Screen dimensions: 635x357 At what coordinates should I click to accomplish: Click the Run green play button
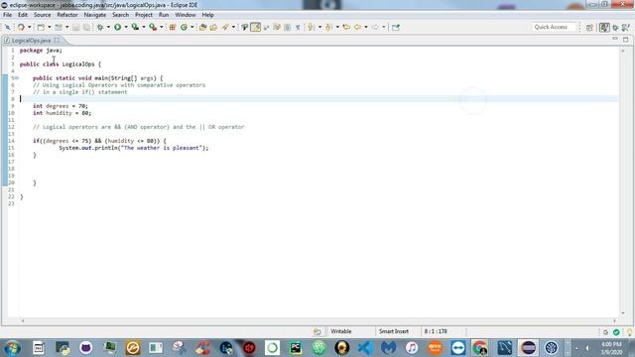[117, 27]
